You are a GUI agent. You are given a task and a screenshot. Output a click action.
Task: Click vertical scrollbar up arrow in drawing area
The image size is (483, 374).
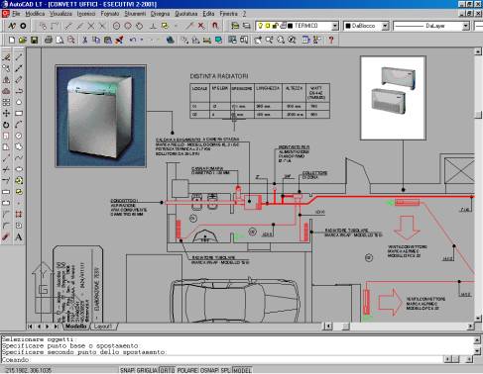478,51
